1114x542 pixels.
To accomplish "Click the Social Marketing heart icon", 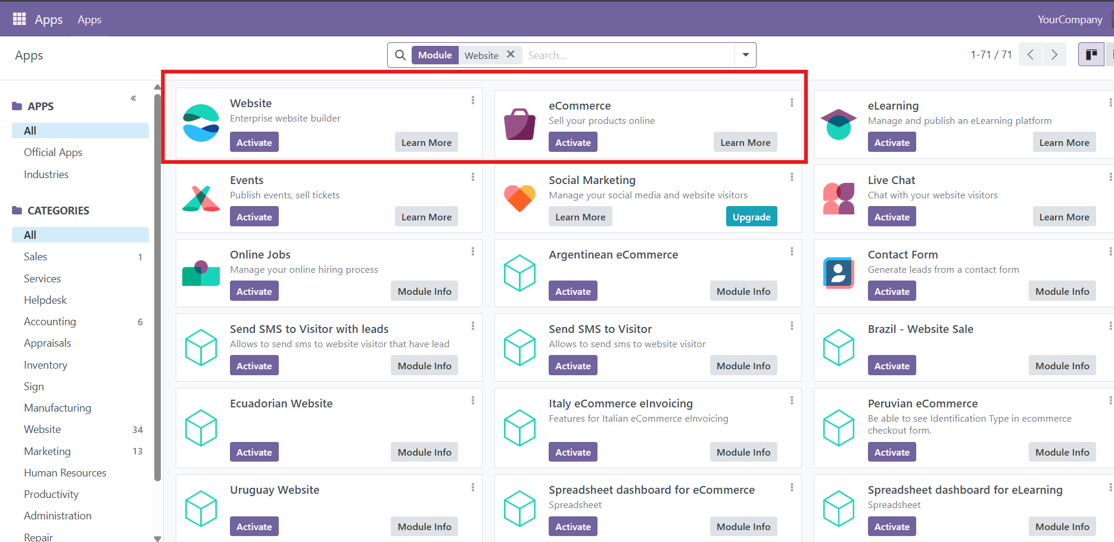I will 520,198.
